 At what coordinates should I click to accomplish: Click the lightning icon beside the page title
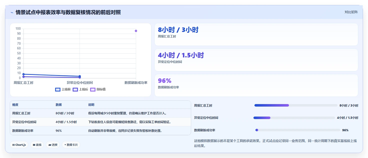[12, 12]
